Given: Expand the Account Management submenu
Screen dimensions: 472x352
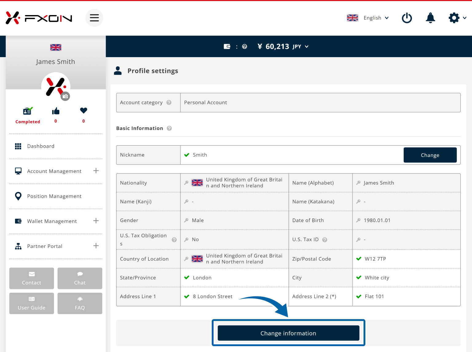Looking at the screenshot, I should (x=96, y=171).
